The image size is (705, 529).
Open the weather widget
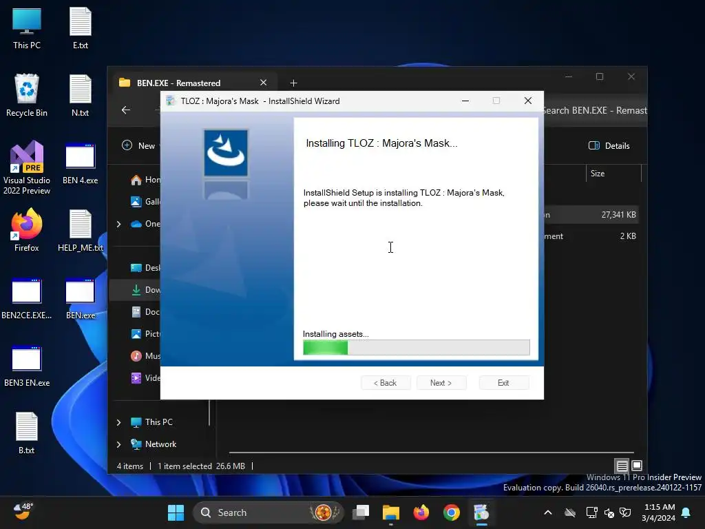[23, 512]
